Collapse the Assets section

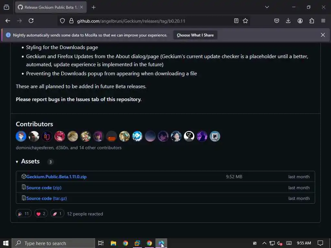click(28, 161)
